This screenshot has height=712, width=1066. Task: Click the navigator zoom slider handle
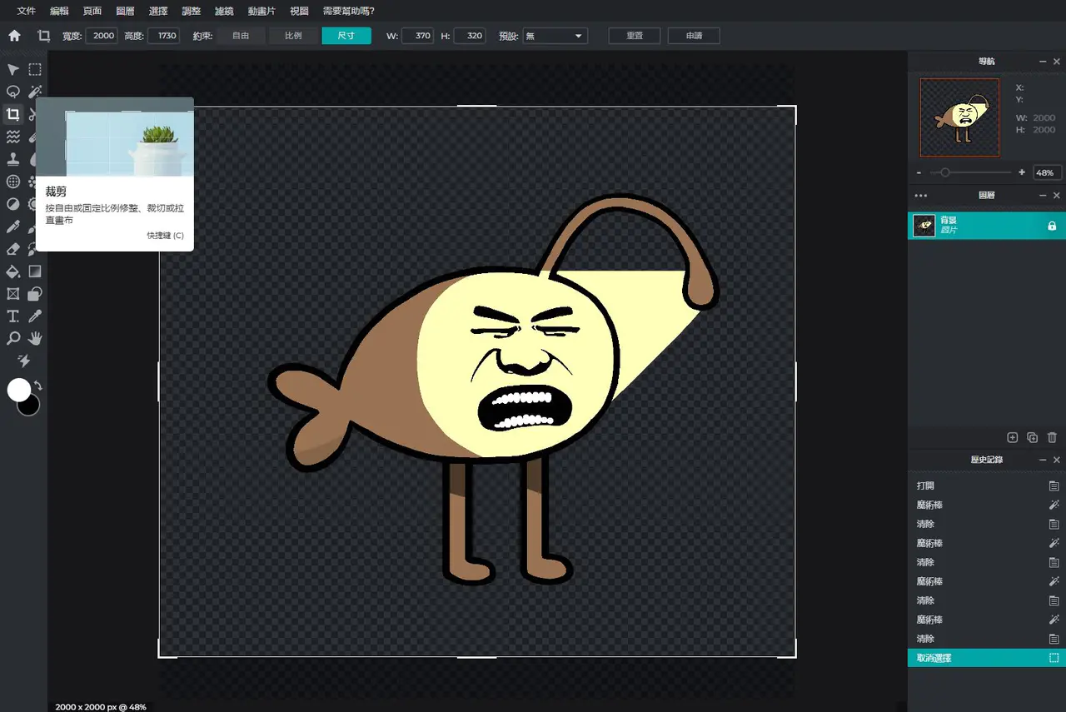(x=944, y=172)
